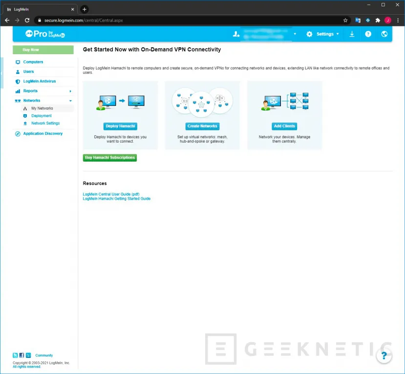Collapse the Networks submenu arrow
The height and width of the screenshot is (374, 405).
70,101
